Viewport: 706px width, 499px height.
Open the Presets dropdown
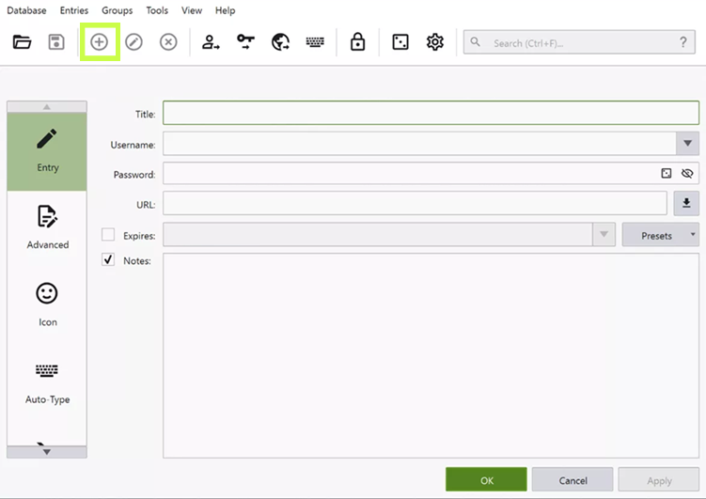click(660, 235)
